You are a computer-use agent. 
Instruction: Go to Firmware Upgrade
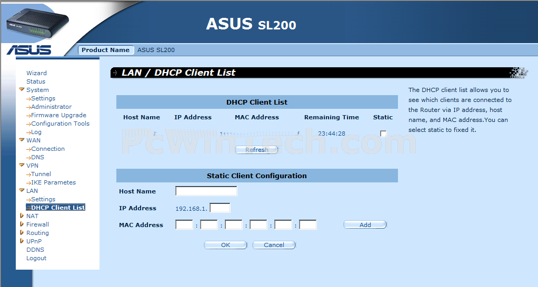point(58,115)
